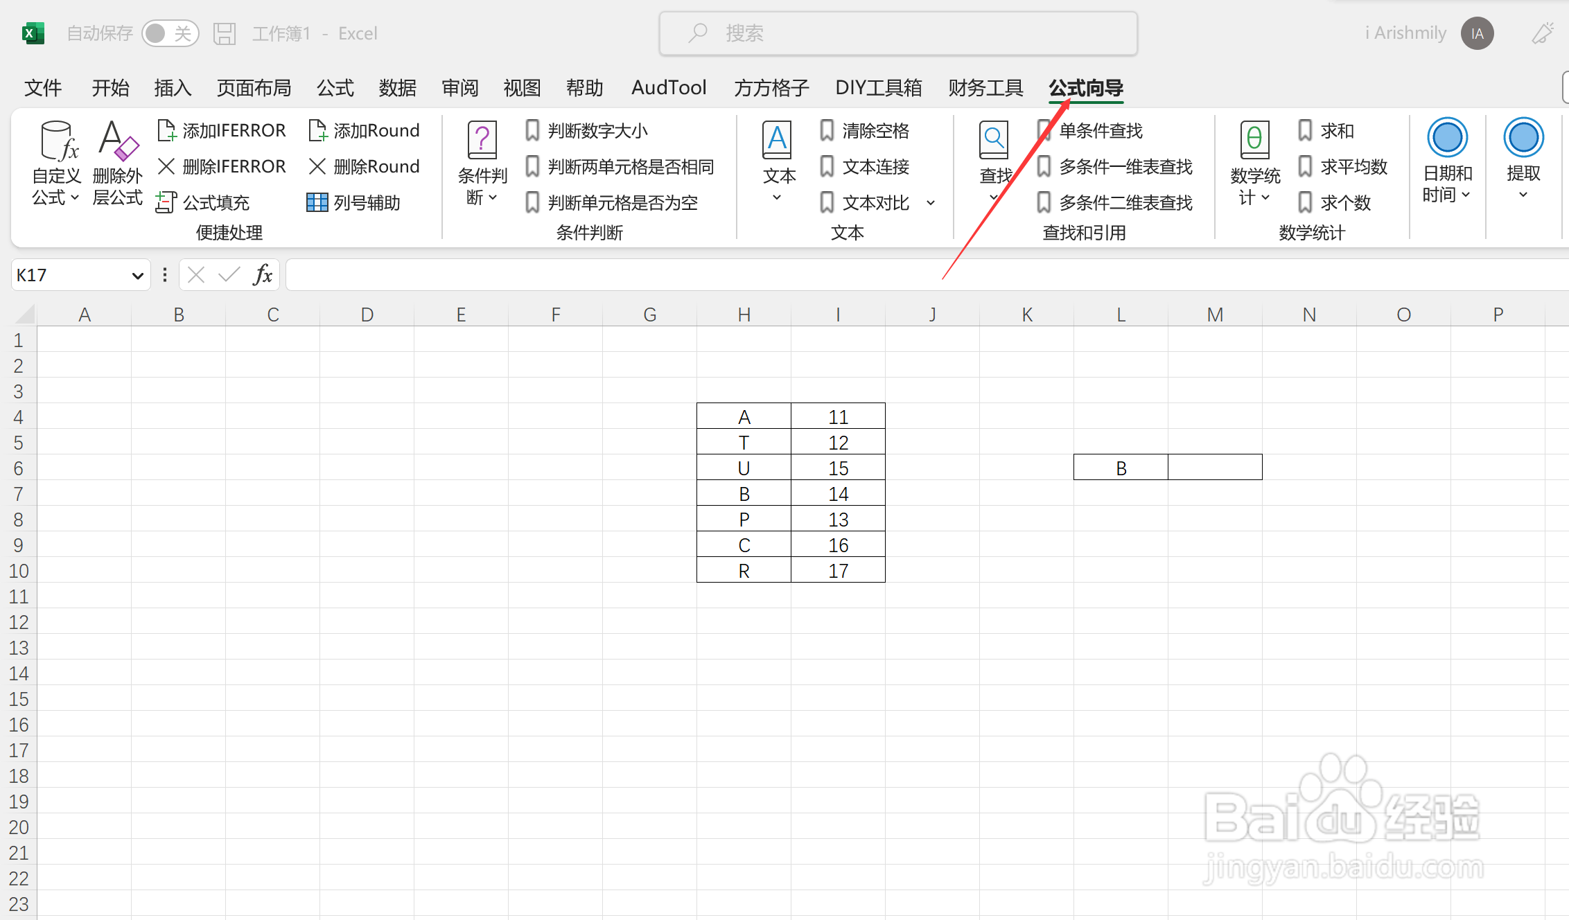Screen dimensions: 1569x920
Task: Click the select-all corner triangle
Action: click(x=24, y=315)
